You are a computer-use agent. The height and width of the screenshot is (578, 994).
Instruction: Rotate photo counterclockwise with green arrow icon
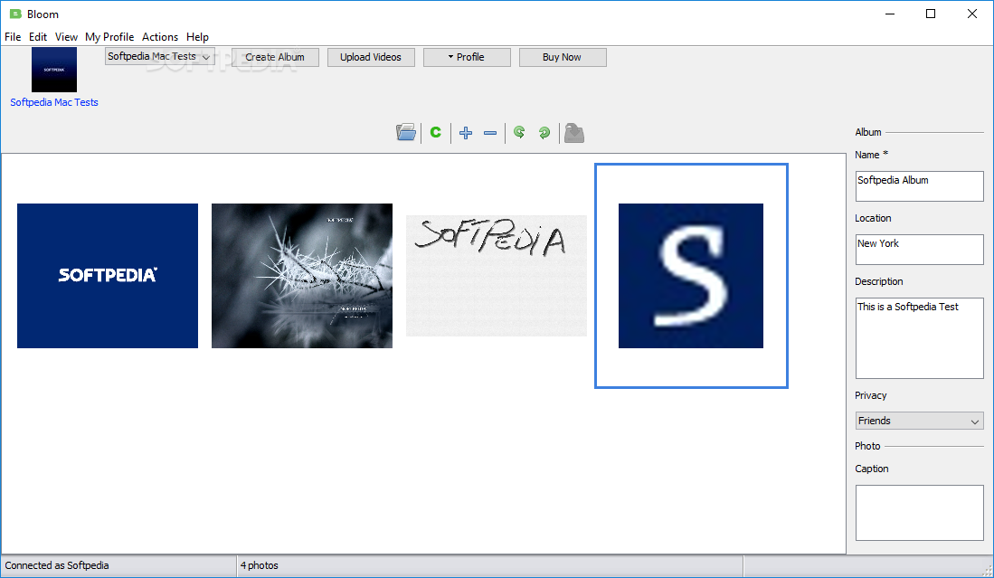coord(519,132)
